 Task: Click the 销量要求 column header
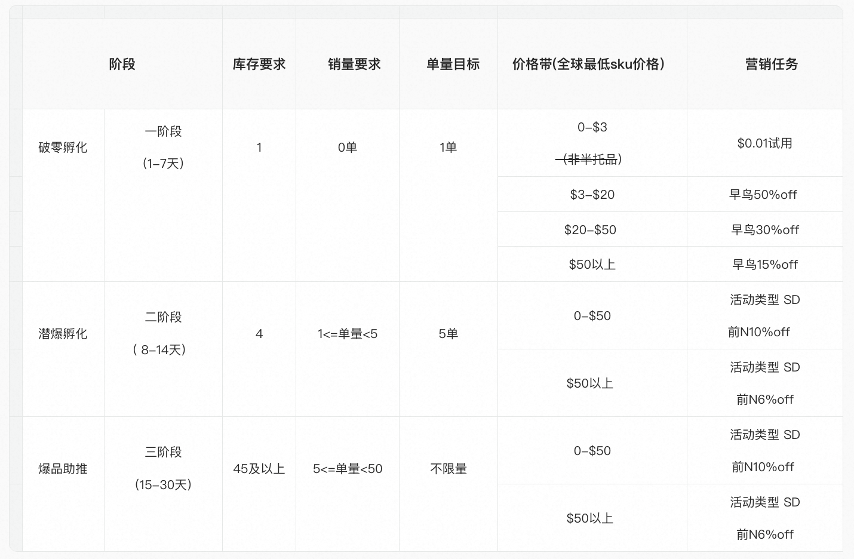coord(354,64)
